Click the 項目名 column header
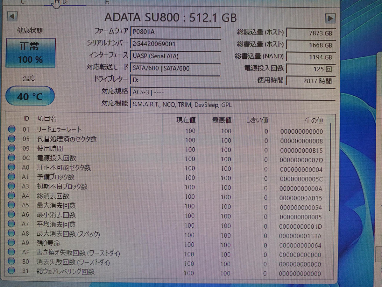Image resolution: width=382 pixels, height=287 pixels. click(47, 119)
